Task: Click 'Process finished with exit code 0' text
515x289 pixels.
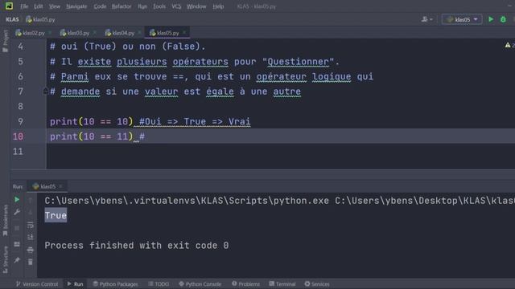Action: [137, 246]
